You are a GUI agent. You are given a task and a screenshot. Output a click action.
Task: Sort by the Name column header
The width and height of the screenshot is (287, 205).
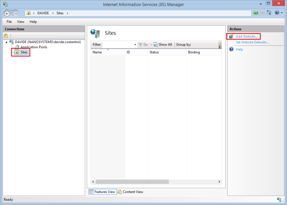108,52
